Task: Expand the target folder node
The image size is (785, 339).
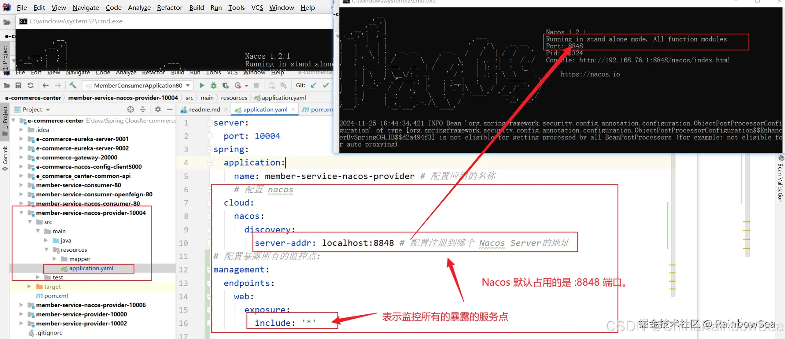Action: point(30,287)
